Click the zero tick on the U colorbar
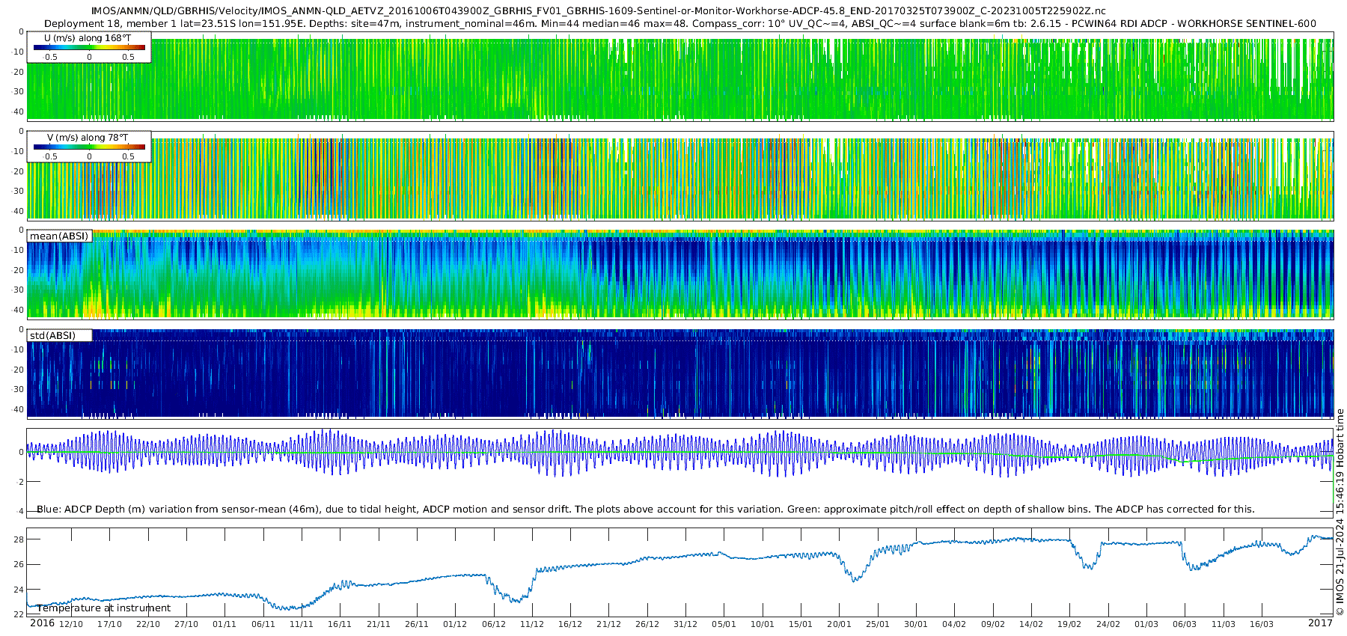This screenshot has height=636, width=1347. 89,57
